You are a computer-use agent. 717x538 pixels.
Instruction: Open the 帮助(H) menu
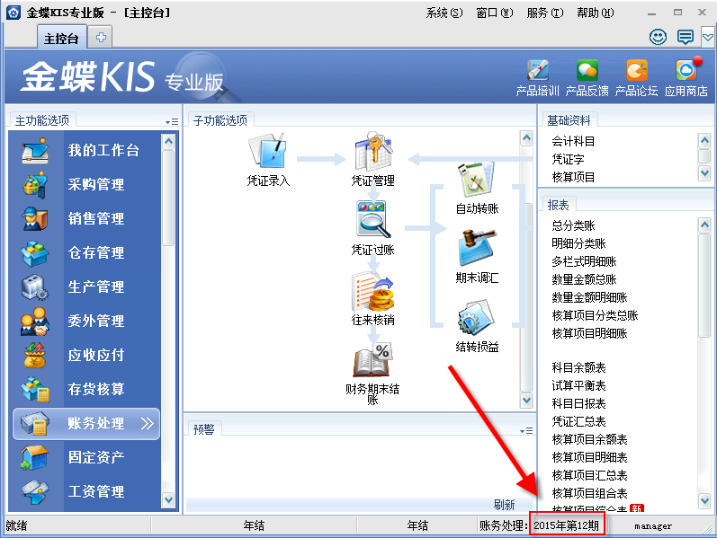pyautogui.click(x=595, y=13)
